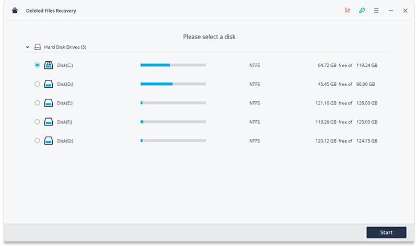
Task: Click the Disk(G:) drive icon
Action: pyautogui.click(x=49, y=140)
